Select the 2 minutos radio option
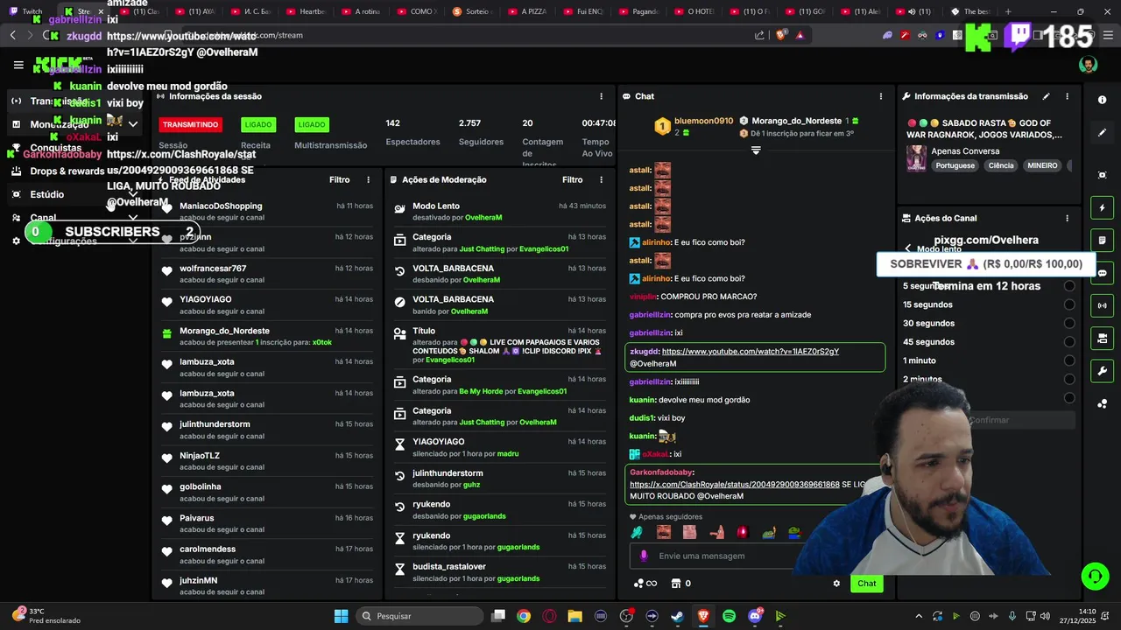The image size is (1121, 630). tap(1069, 379)
